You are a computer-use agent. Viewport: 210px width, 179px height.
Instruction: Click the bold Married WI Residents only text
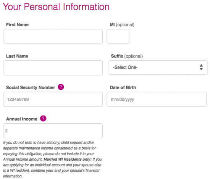[x=68, y=159]
